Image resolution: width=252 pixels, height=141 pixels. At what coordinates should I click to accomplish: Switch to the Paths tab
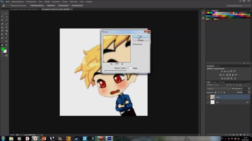click(221, 82)
